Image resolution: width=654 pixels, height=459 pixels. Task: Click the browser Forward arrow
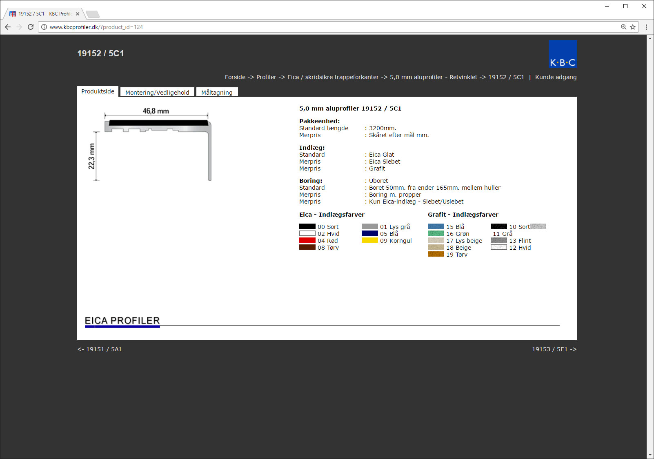(19, 27)
